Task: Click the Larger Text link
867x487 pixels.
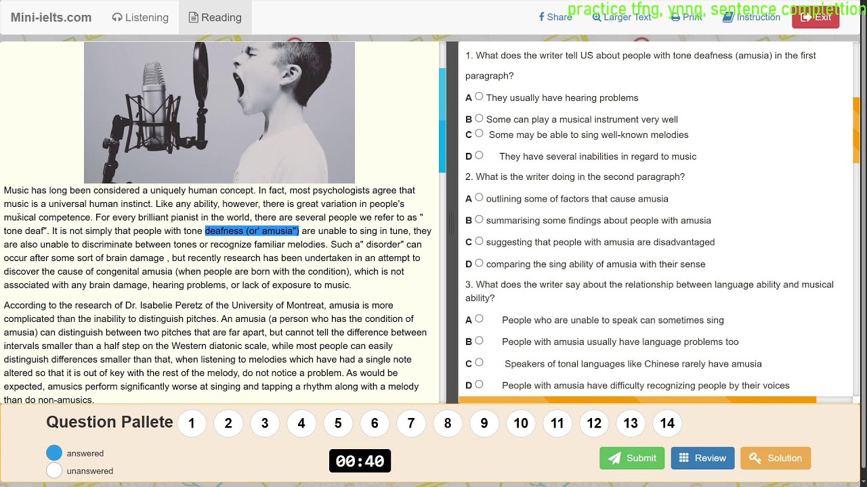Action: (x=622, y=17)
